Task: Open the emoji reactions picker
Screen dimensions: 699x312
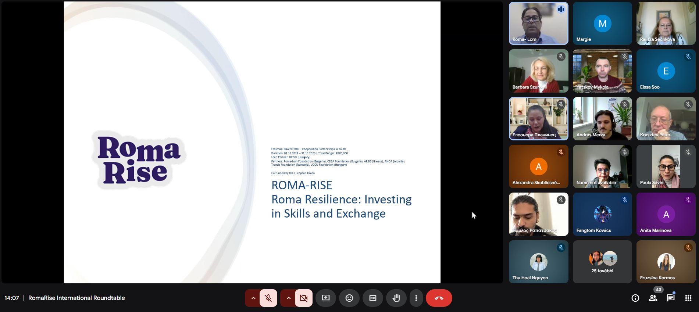Action: coord(349,298)
